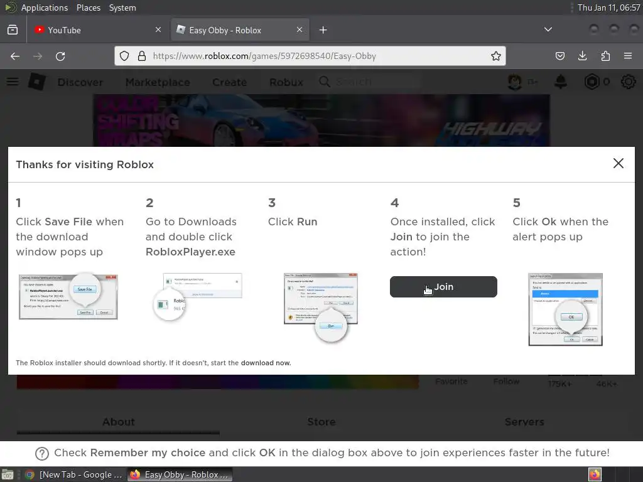Screen dimensions: 643x482
Task: Select the Easy Obby - Roblox tab
Action: tap(240, 30)
